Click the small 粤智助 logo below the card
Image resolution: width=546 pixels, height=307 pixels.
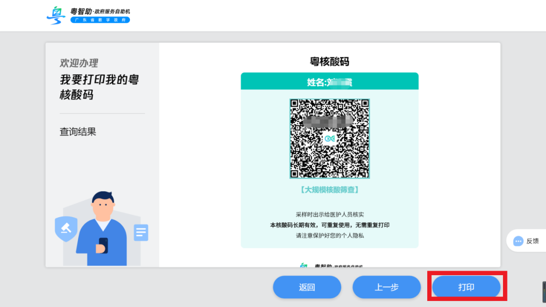[303, 266]
